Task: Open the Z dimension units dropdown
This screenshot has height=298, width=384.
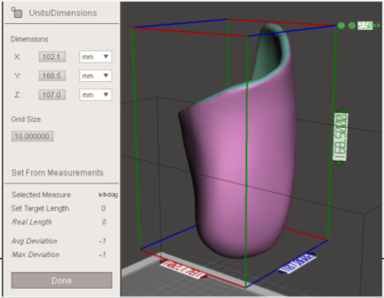Action: pos(96,95)
